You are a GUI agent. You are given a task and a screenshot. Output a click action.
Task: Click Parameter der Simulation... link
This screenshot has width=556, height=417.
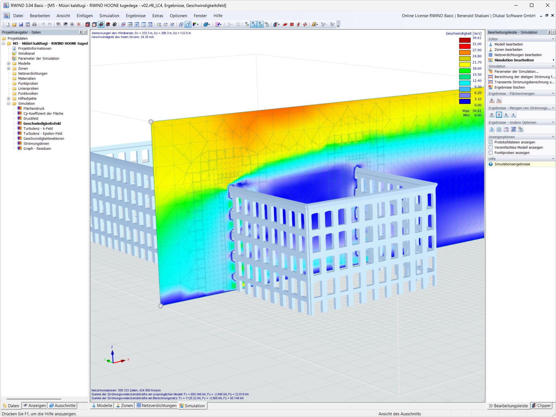tap(516, 72)
